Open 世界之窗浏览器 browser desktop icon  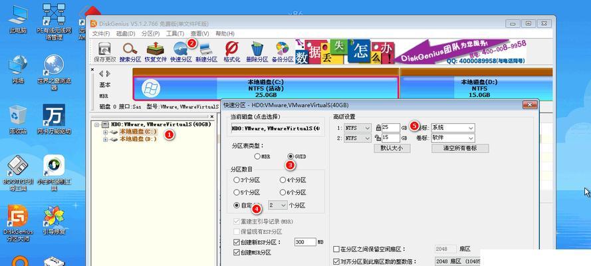coord(54,72)
